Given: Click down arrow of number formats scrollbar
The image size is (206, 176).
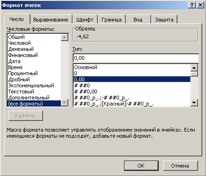Looking at the screenshot, I should pos(65,103).
